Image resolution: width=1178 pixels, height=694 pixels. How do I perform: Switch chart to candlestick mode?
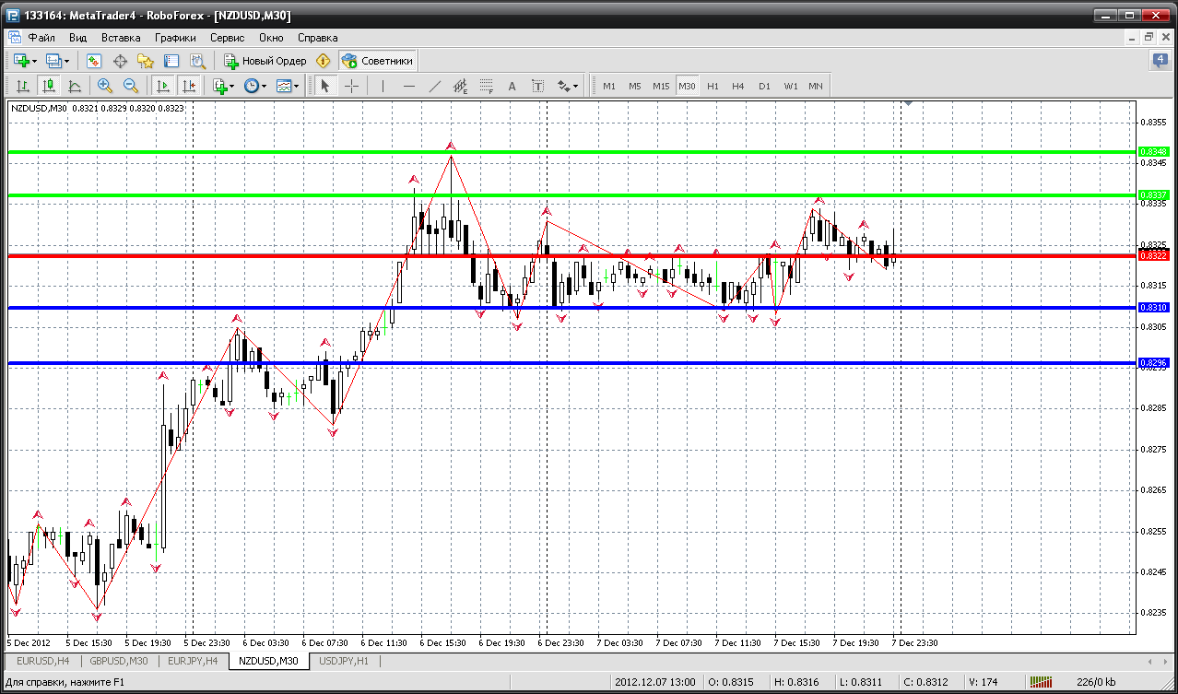(48, 86)
